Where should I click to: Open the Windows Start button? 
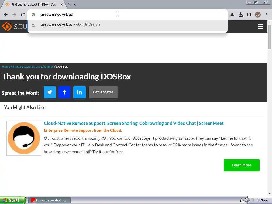coord(13,200)
